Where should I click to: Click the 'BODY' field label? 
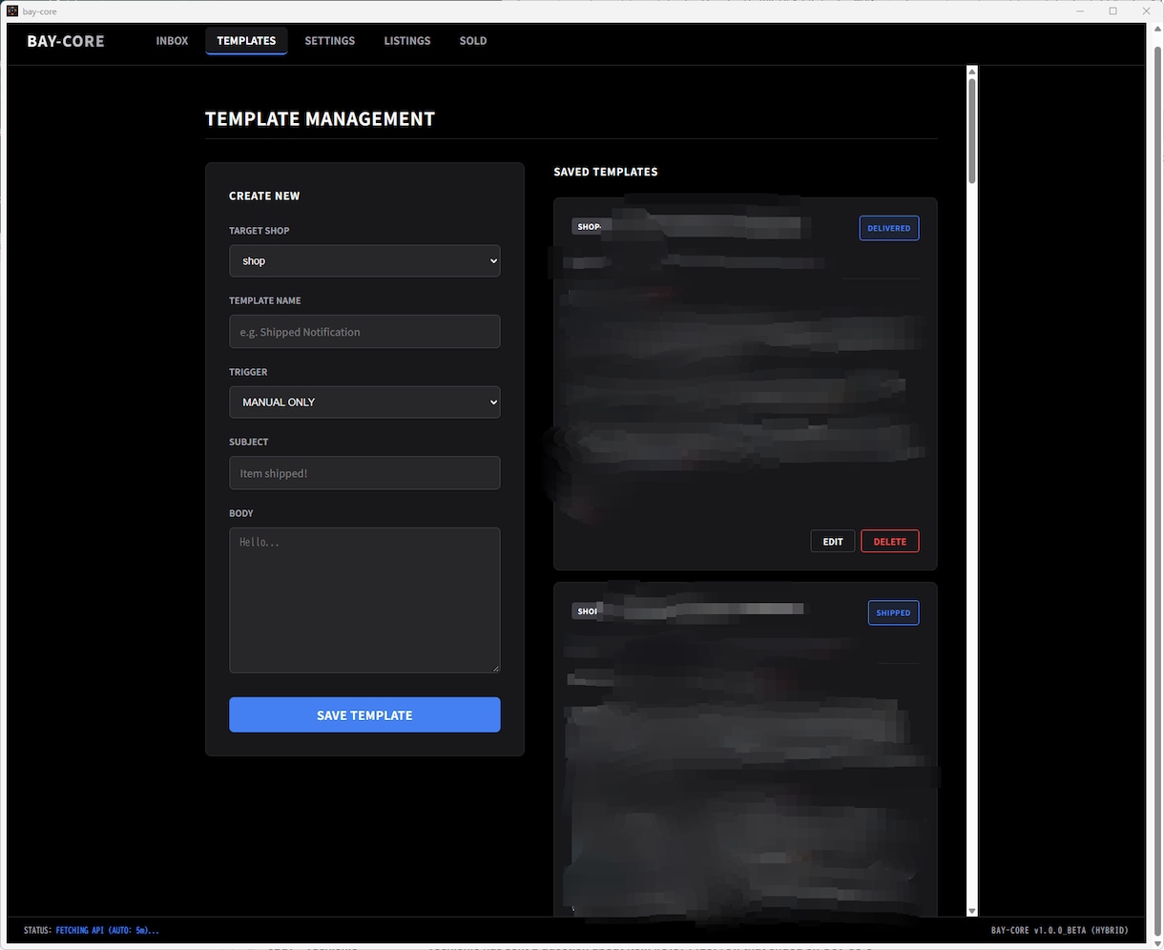pyautogui.click(x=241, y=513)
